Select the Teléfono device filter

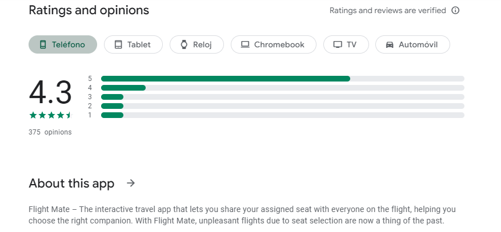(x=63, y=44)
